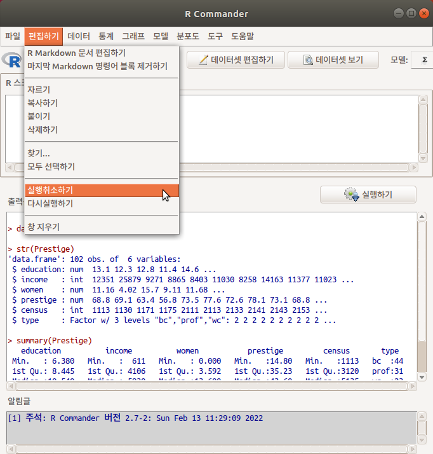Open the 모델 menu
Image resolution: width=433 pixels, height=454 pixels.
(161, 36)
